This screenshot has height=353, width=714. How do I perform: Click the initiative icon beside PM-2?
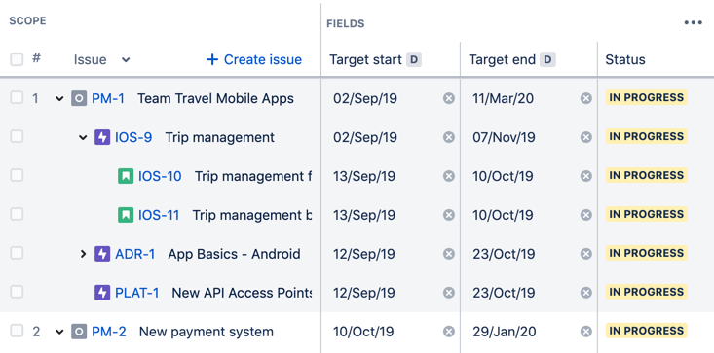coord(79,332)
